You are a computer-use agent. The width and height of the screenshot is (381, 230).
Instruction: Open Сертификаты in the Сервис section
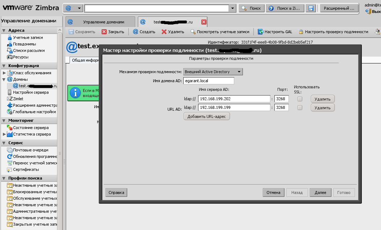(x=26, y=169)
